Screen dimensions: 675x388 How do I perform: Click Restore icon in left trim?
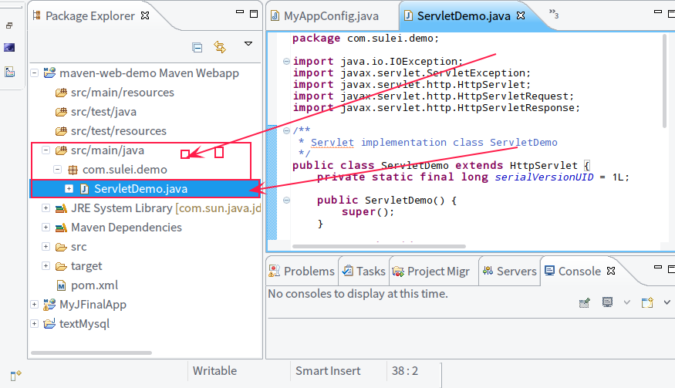(9, 25)
